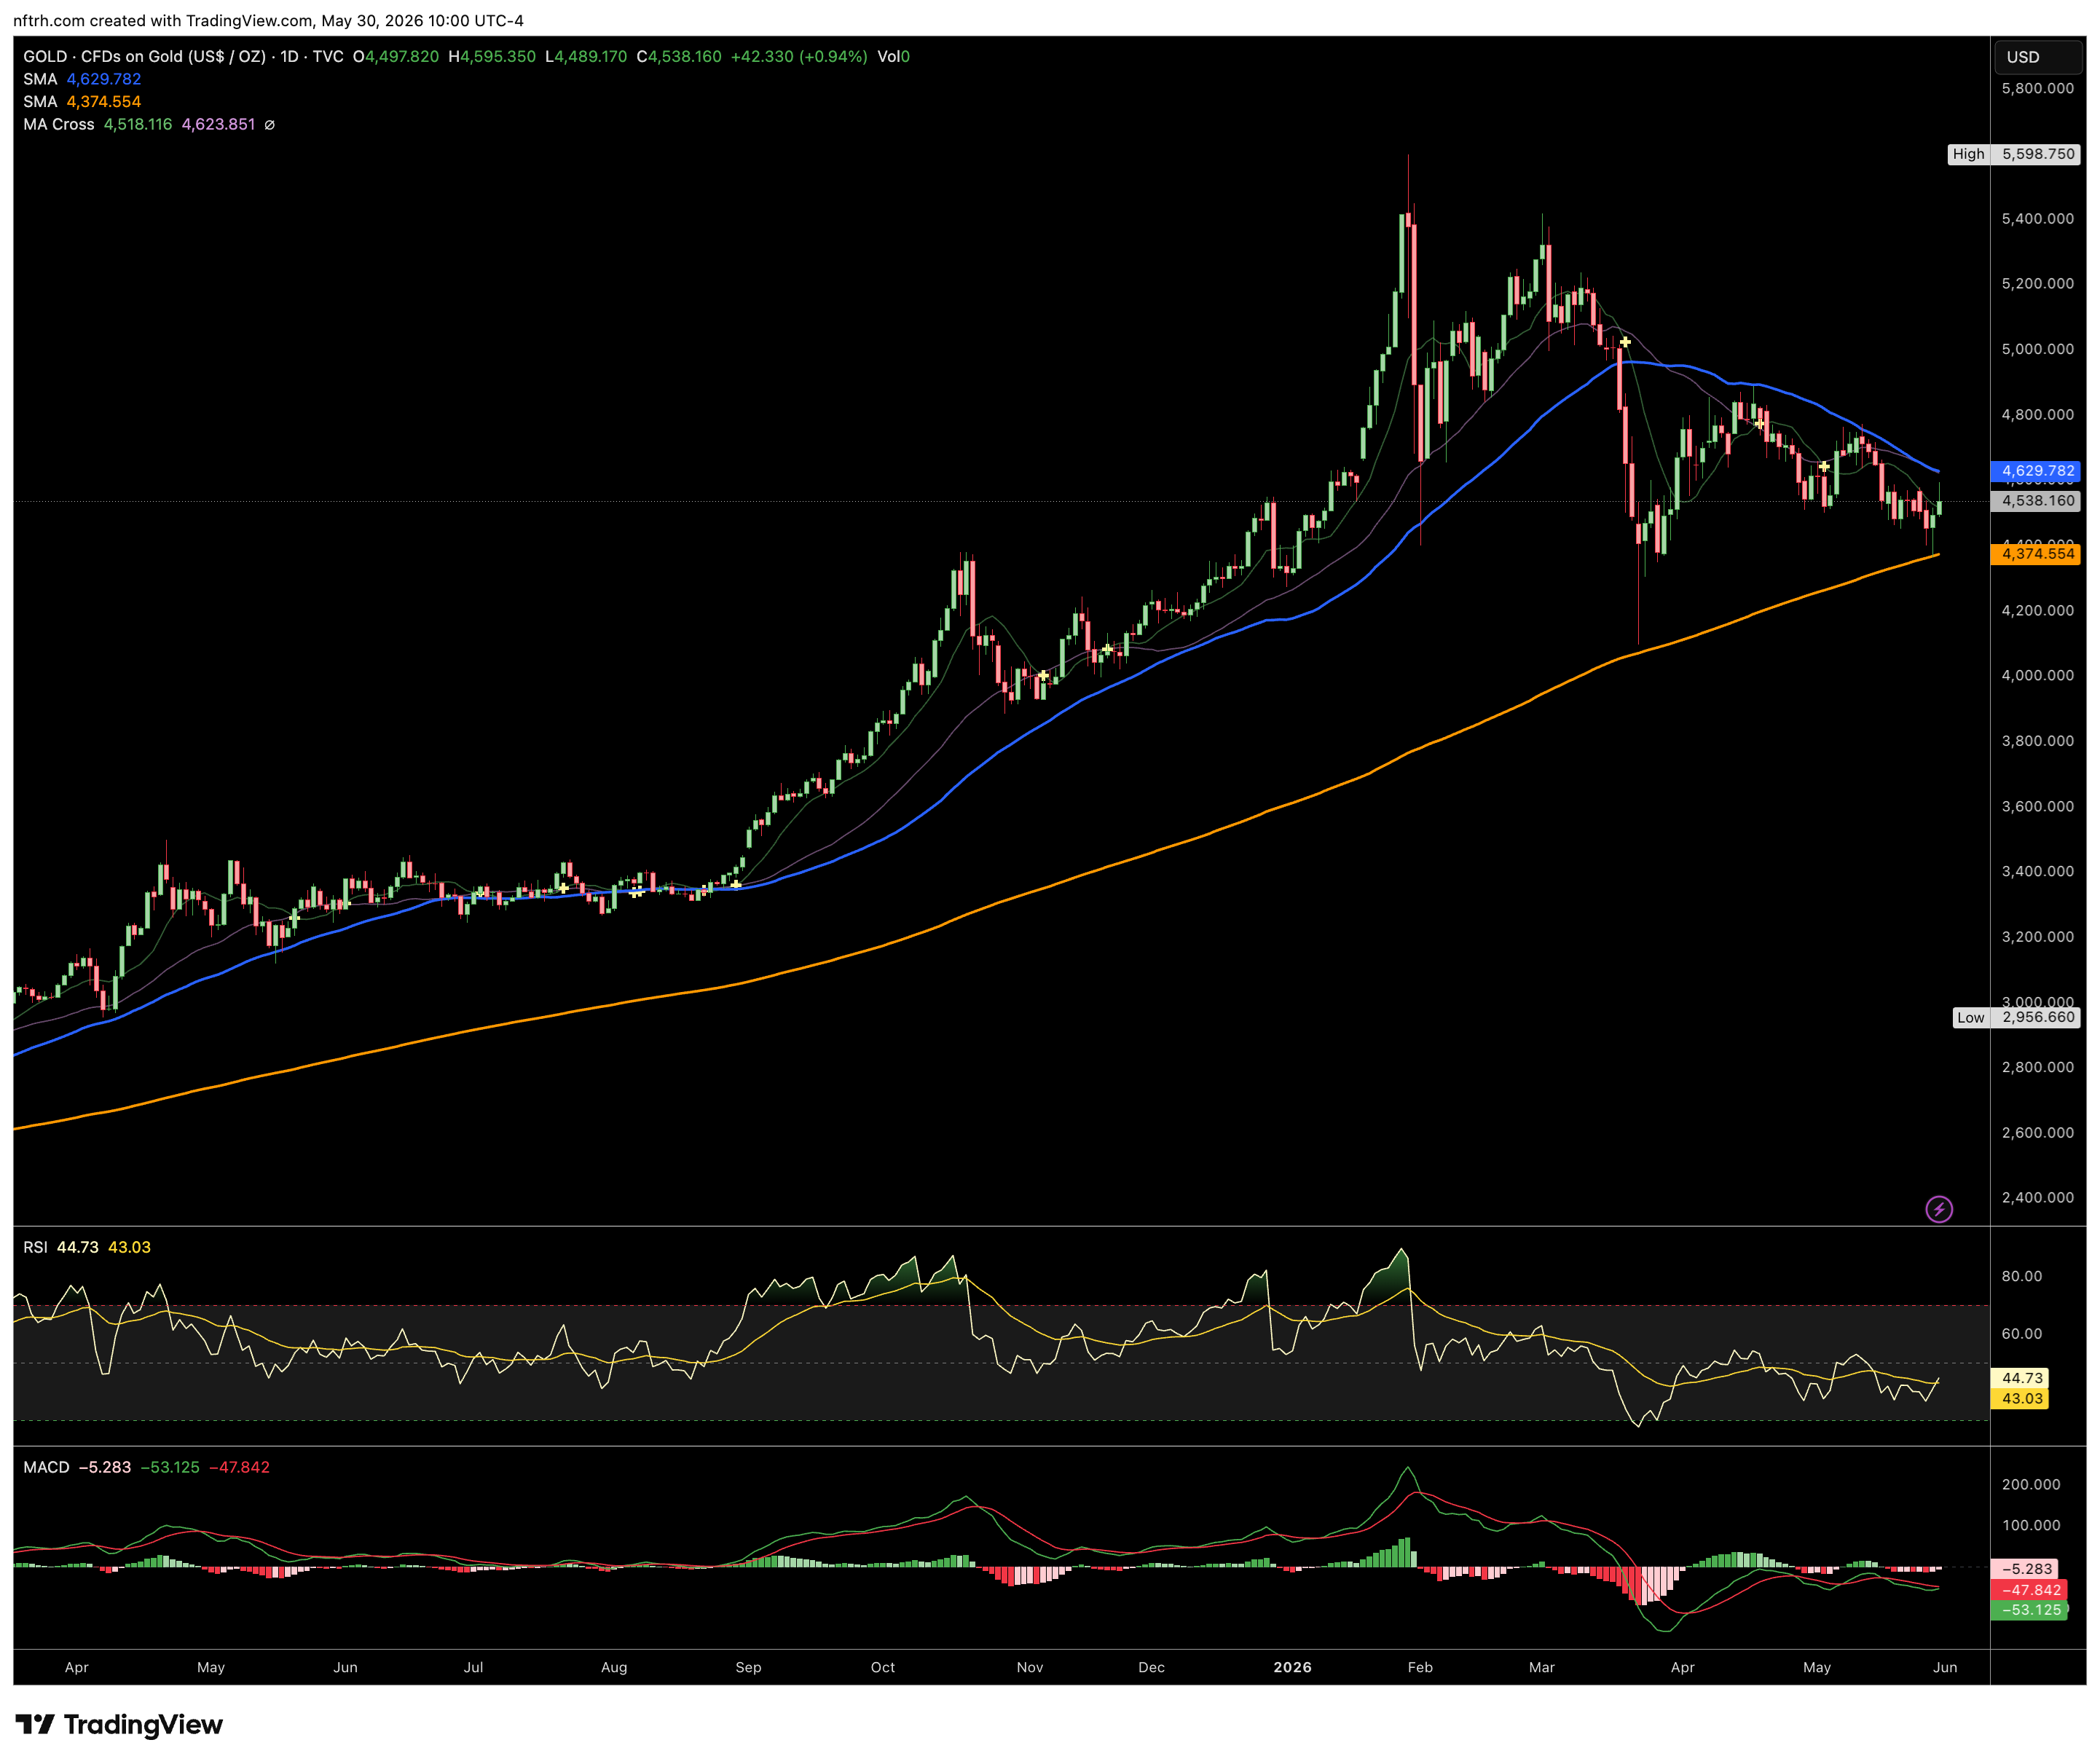The image size is (2100, 1764).
Task: Click the GOLD CFDs symbol title
Action: click(x=183, y=56)
